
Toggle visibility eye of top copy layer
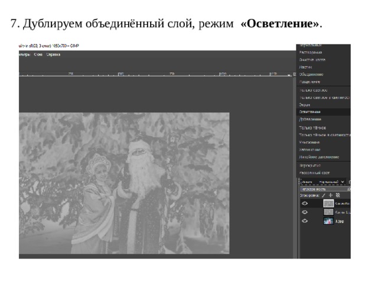pyautogui.click(x=305, y=204)
